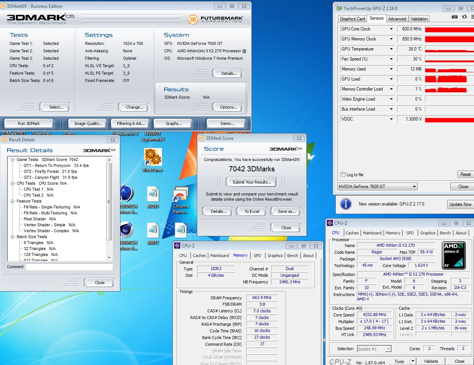
Task: Open Bench tab in CPU-Z processor window
Action: (445, 233)
